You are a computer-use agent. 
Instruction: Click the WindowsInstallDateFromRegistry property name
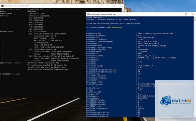(99, 42)
